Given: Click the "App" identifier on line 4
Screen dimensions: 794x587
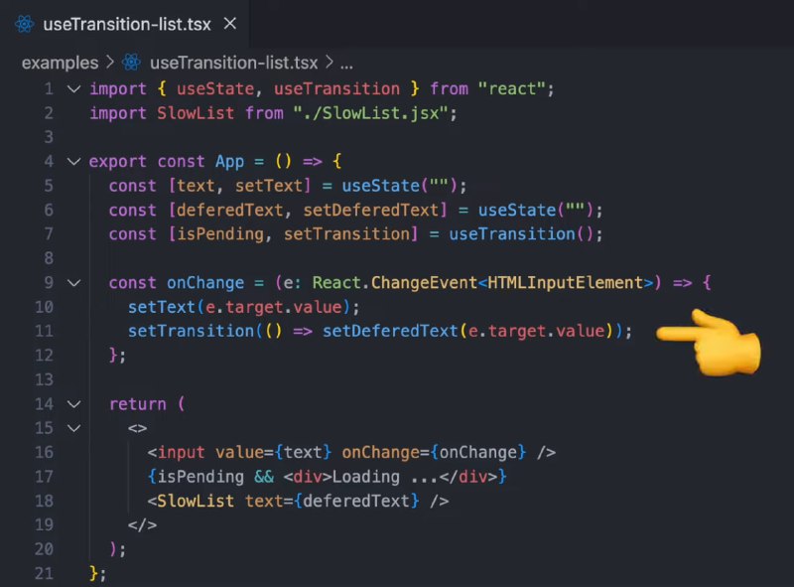Looking at the screenshot, I should point(229,162).
